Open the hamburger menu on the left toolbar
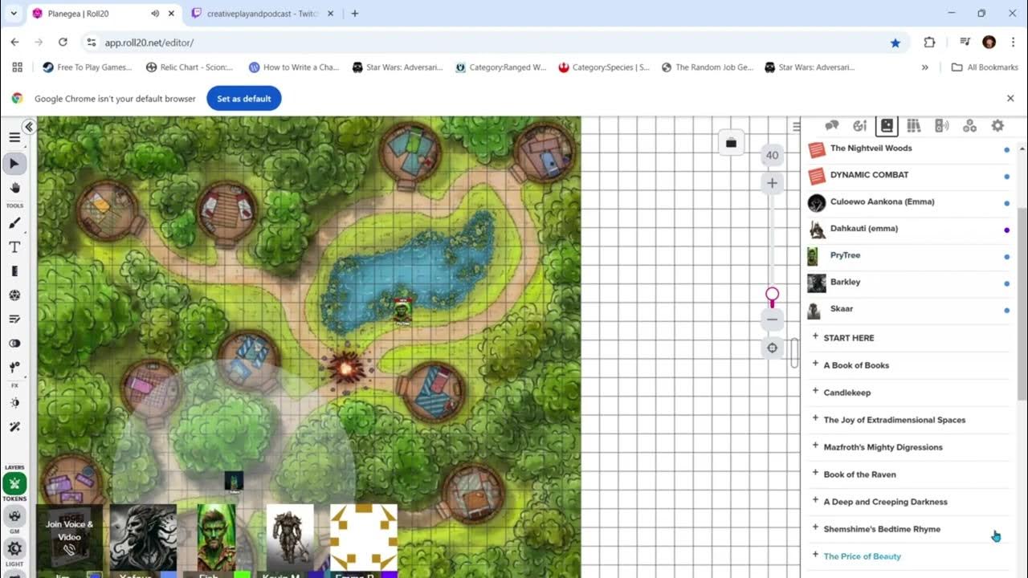The width and height of the screenshot is (1028, 578). [x=14, y=138]
